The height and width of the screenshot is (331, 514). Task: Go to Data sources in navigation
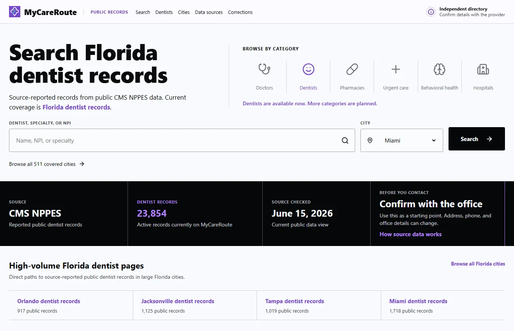pyautogui.click(x=209, y=12)
